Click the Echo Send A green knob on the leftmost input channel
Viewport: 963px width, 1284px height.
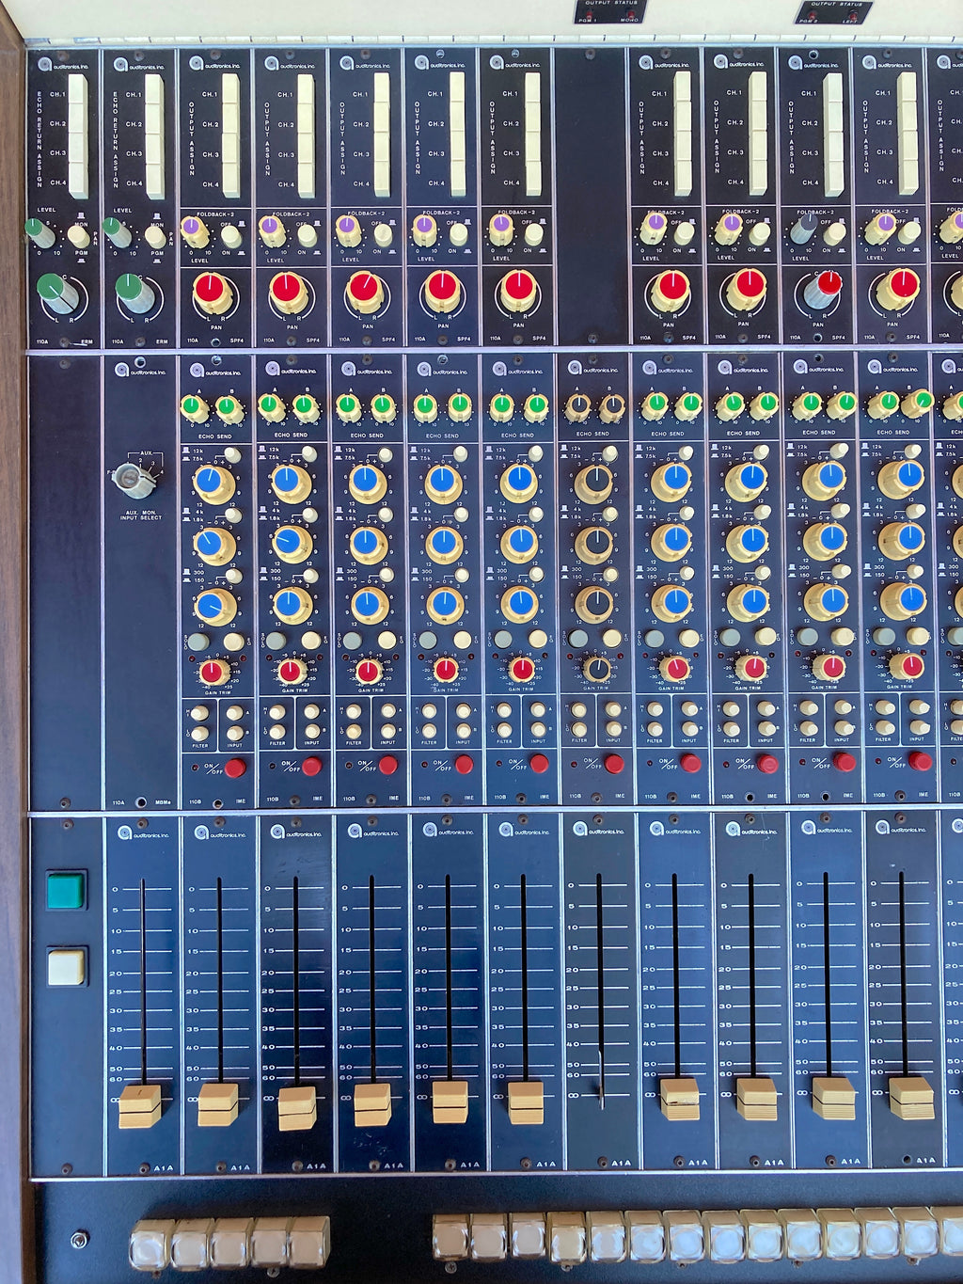point(194,408)
